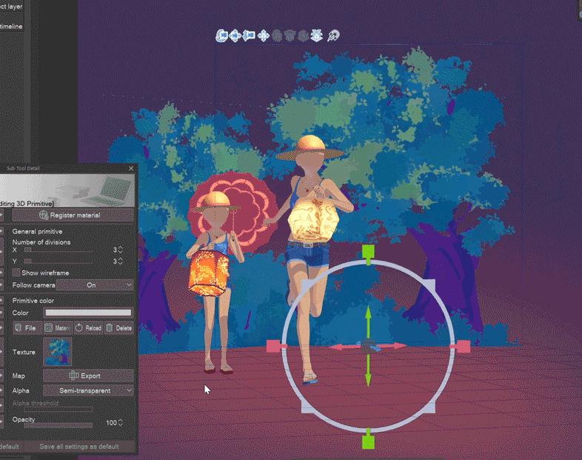Enable the Show wireframe checkbox
Viewport: 582px width, 460px height.
click(16, 273)
